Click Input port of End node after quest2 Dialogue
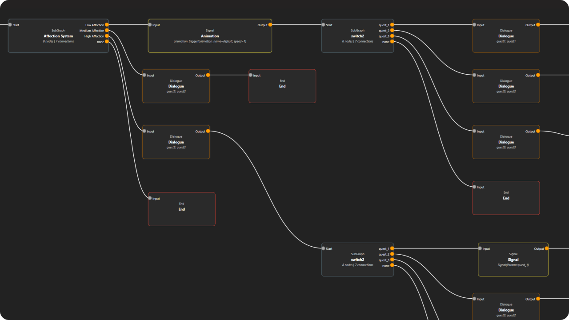This screenshot has height=320, width=569. [251, 75]
